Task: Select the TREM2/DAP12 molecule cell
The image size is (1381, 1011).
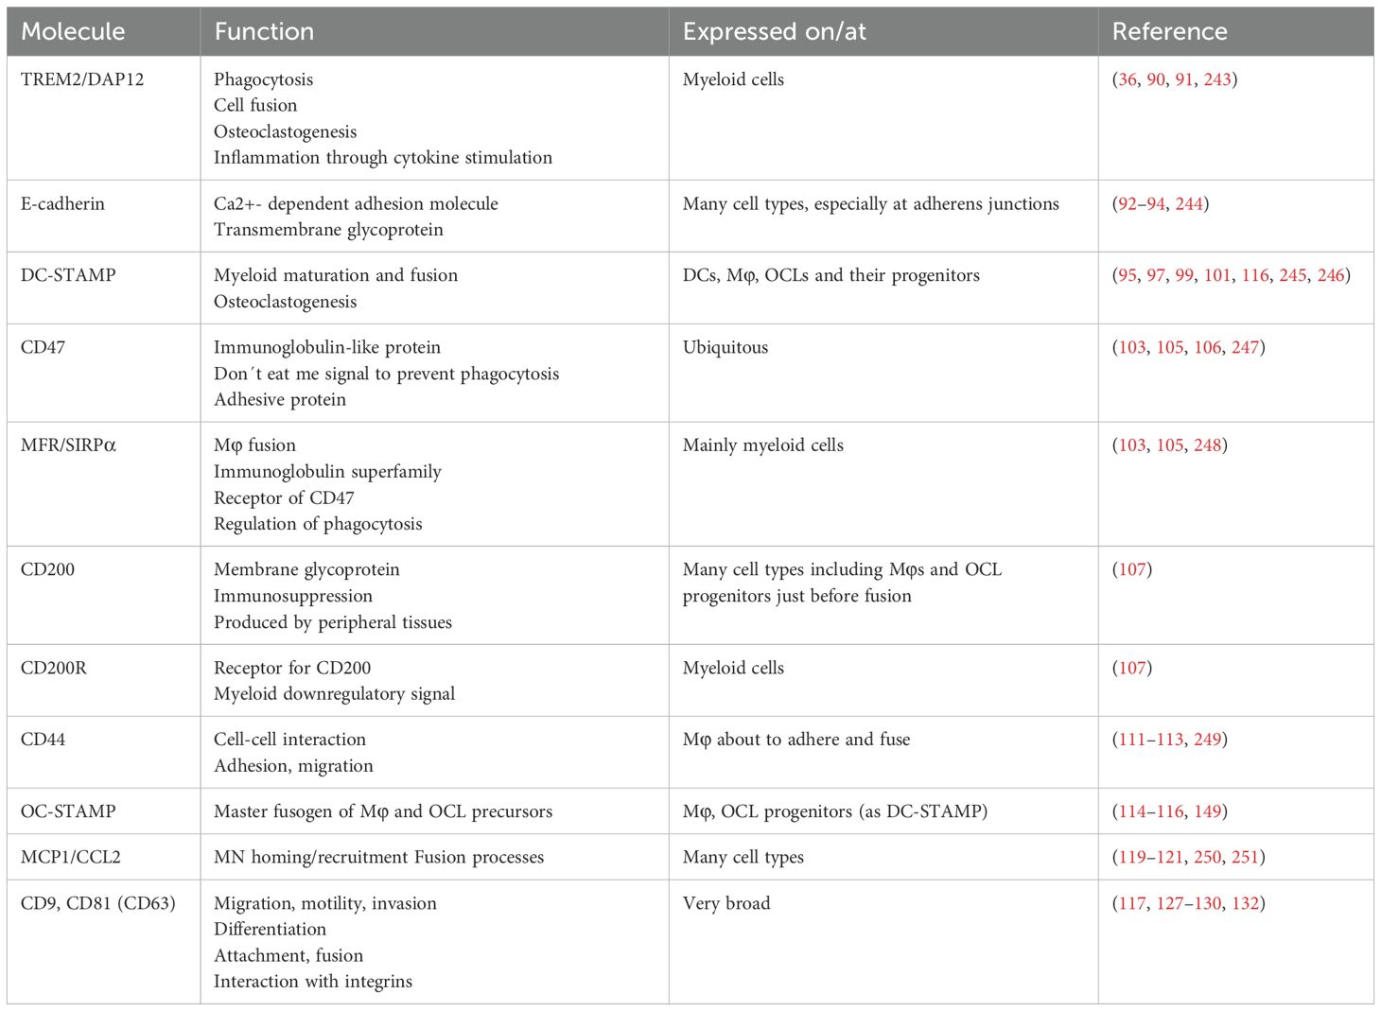Action: point(82,79)
